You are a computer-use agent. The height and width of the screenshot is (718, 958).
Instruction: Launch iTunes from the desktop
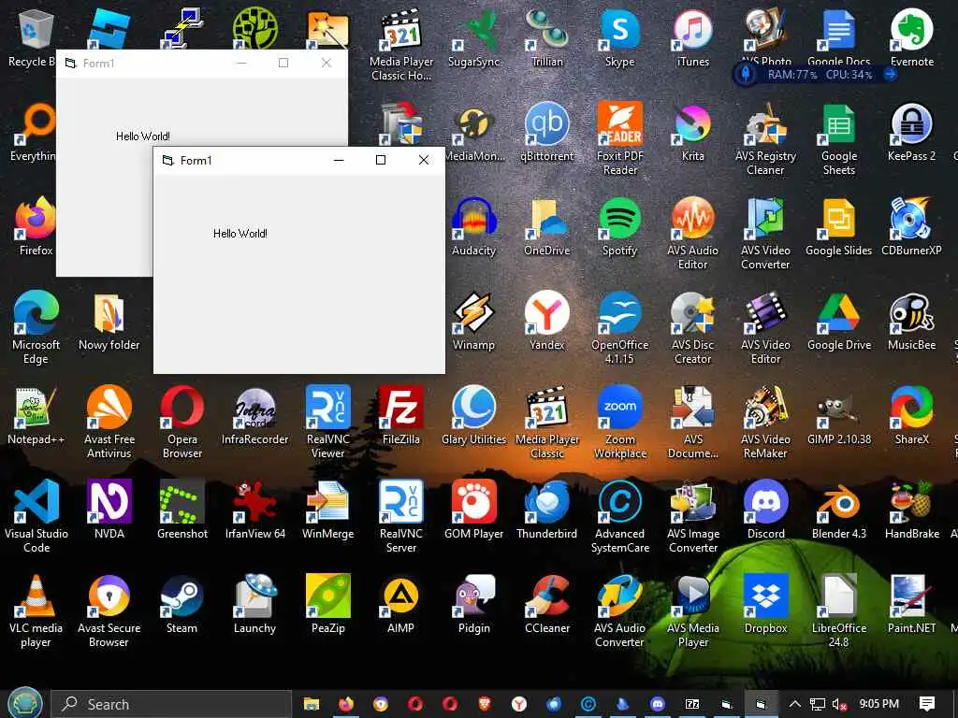point(693,37)
